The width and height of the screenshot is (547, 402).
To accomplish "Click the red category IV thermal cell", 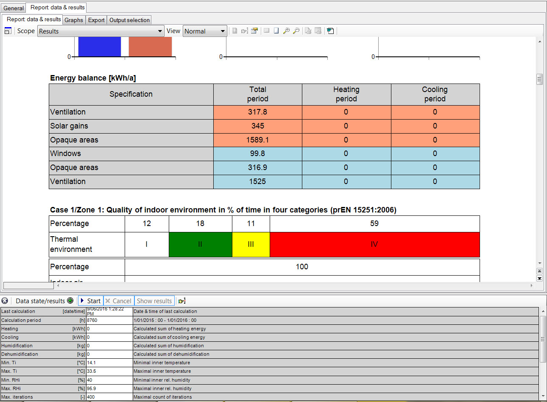I will pos(374,244).
